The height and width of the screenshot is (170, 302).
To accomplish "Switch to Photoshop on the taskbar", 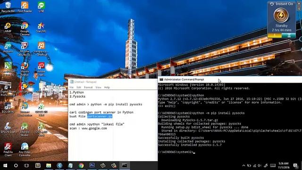I will [x=92, y=166].
